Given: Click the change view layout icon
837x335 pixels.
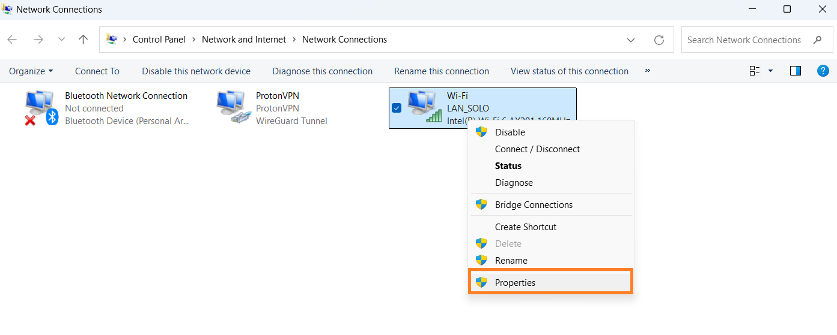Looking at the screenshot, I should coord(755,71).
